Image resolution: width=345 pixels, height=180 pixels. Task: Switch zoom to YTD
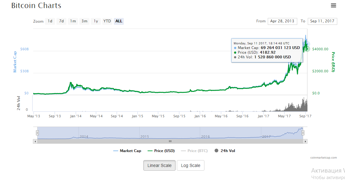(107, 21)
